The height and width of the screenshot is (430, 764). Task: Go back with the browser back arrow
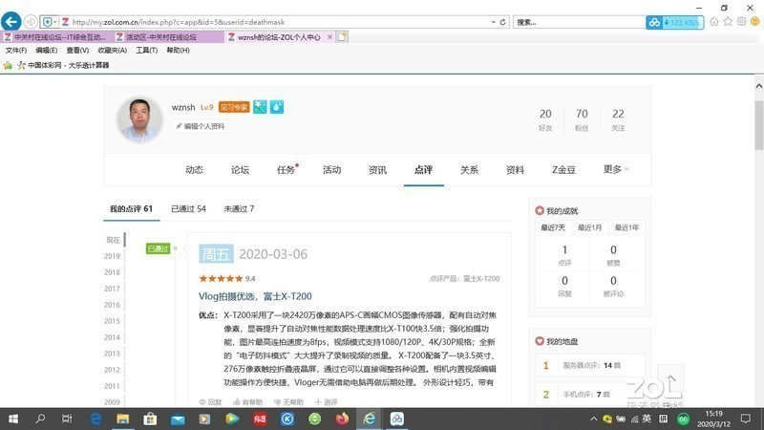coord(11,21)
